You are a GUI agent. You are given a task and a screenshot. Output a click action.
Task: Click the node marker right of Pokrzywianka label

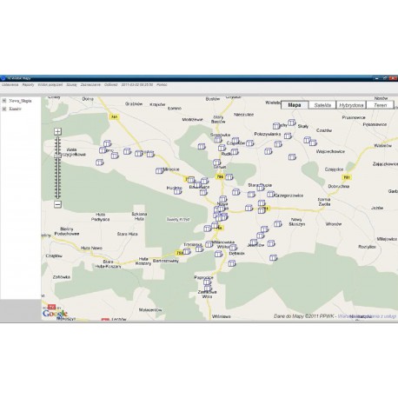tap(288, 136)
